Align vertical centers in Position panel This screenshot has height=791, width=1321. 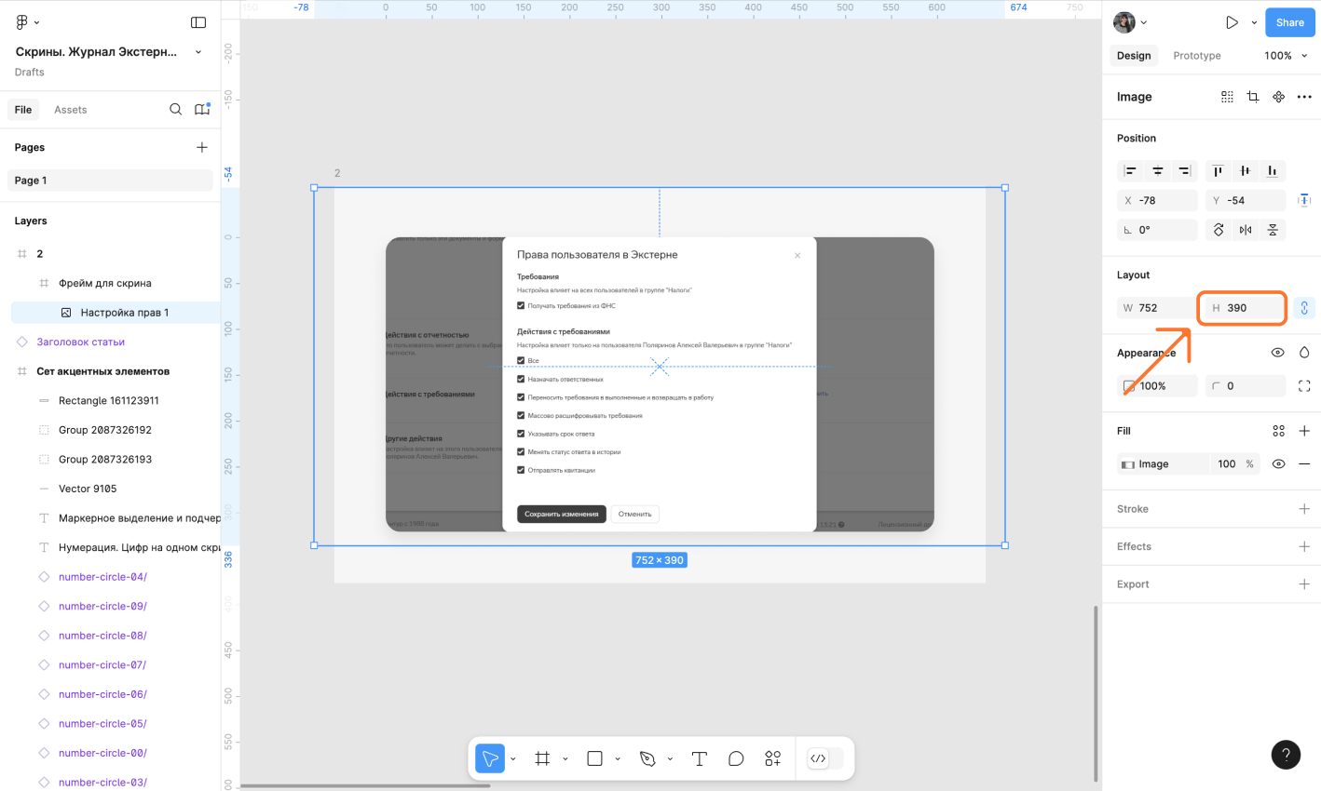pos(1245,171)
